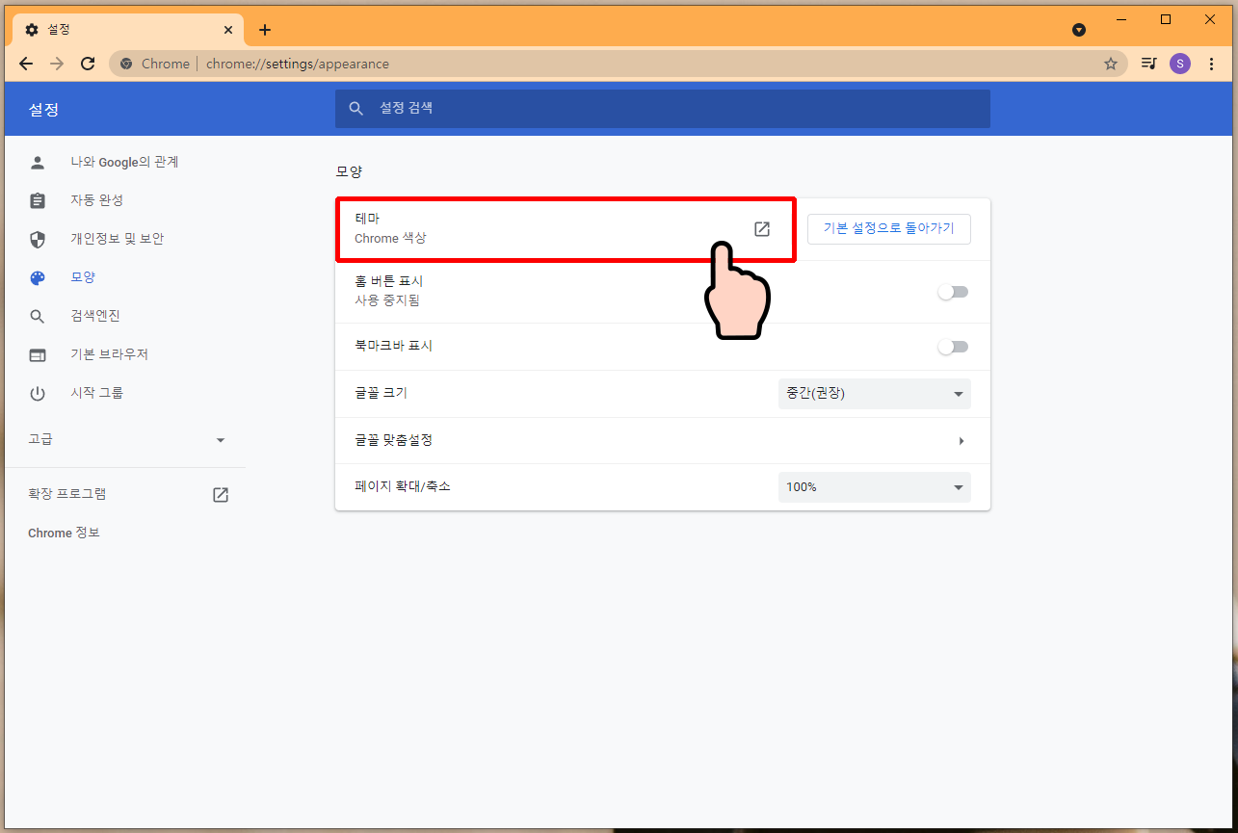Click the 테마 row title
The height and width of the screenshot is (833, 1238).
coord(367,219)
